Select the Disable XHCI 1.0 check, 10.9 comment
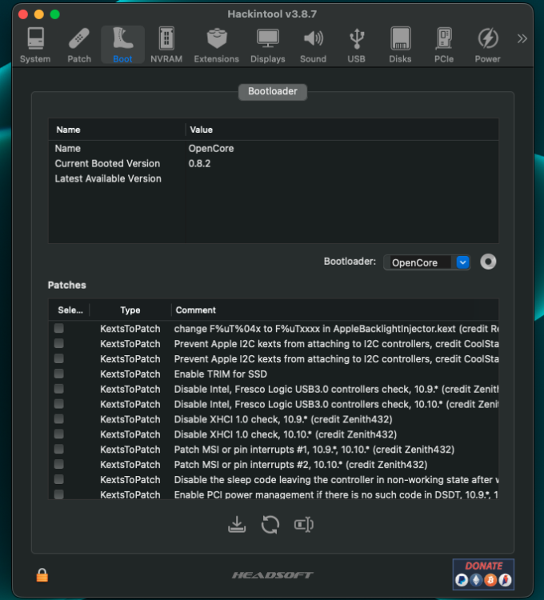 pos(283,419)
